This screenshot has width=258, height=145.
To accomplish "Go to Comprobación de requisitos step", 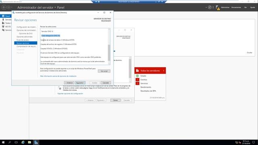I will click(26, 46).
